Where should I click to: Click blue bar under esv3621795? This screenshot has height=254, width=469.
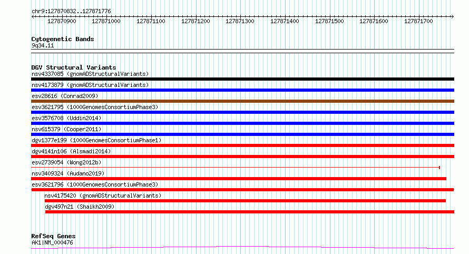[242, 112]
